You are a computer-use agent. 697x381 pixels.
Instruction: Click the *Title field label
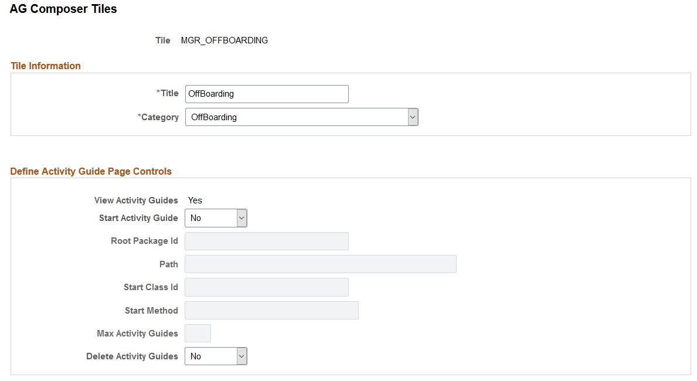[x=168, y=93]
